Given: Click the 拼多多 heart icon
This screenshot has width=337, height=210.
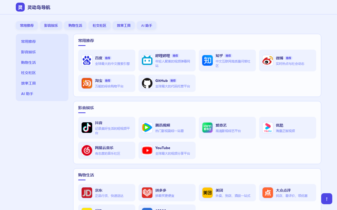Looking at the screenshot, I should [147, 193].
